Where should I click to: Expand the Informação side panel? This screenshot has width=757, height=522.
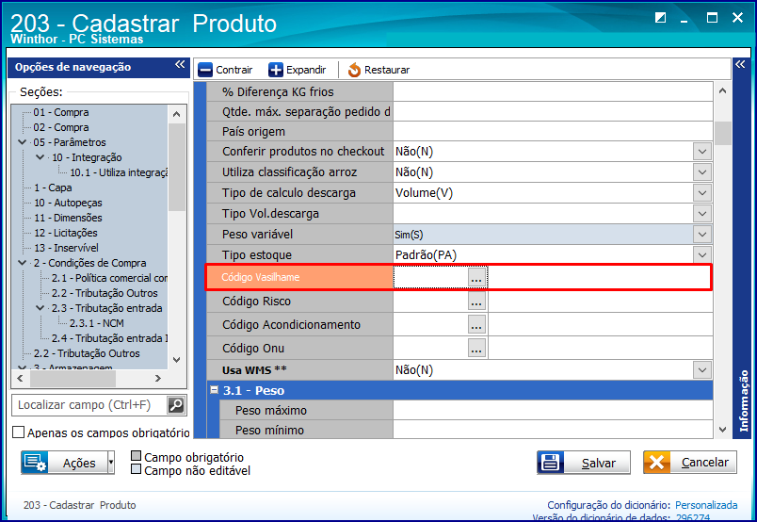(740, 65)
